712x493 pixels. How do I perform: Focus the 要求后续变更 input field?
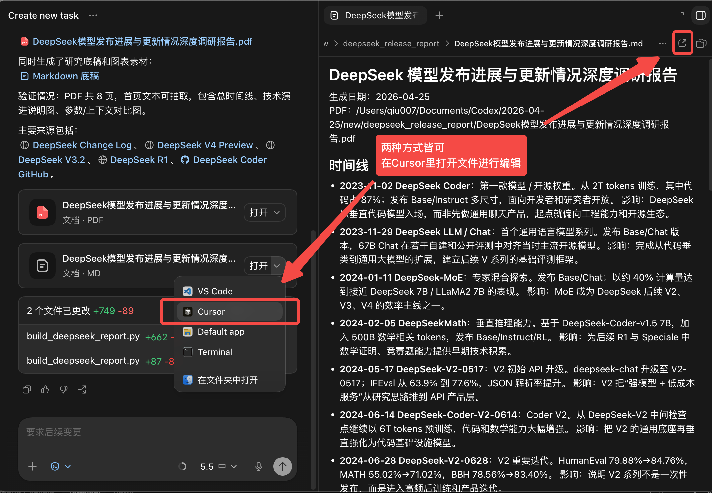click(x=158, y=432)
